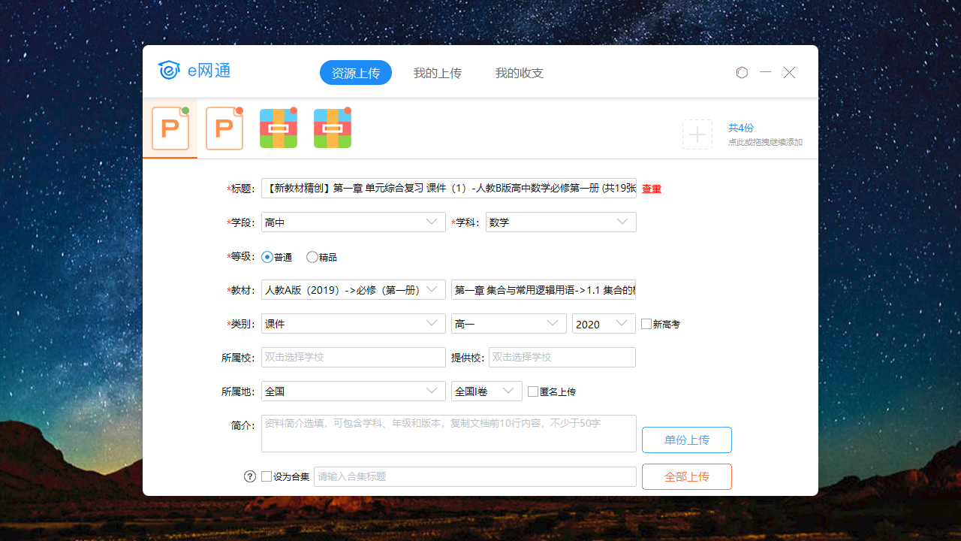The height and width of the screenshot is (541, 961).
Task: Click the 查重 duplicate check link
Action: [x=650, y=189]
